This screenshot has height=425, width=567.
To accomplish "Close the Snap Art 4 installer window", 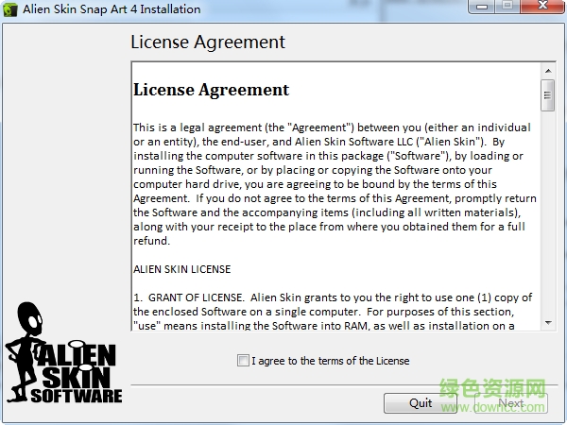I will point(542,7).
